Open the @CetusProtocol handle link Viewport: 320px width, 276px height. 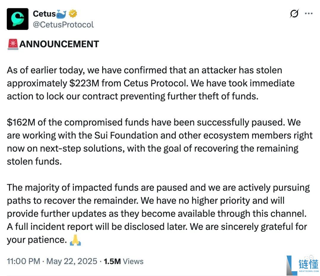coord(63,25)
